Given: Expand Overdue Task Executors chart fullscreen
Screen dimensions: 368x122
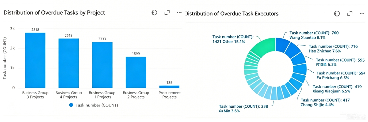Looking at the screenshot, I should click(x=349, y=14).
